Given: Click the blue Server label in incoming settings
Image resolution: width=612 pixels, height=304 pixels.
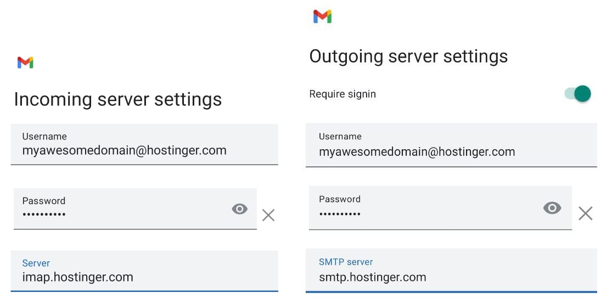Looking at the screenshot, I should [36, 263].
